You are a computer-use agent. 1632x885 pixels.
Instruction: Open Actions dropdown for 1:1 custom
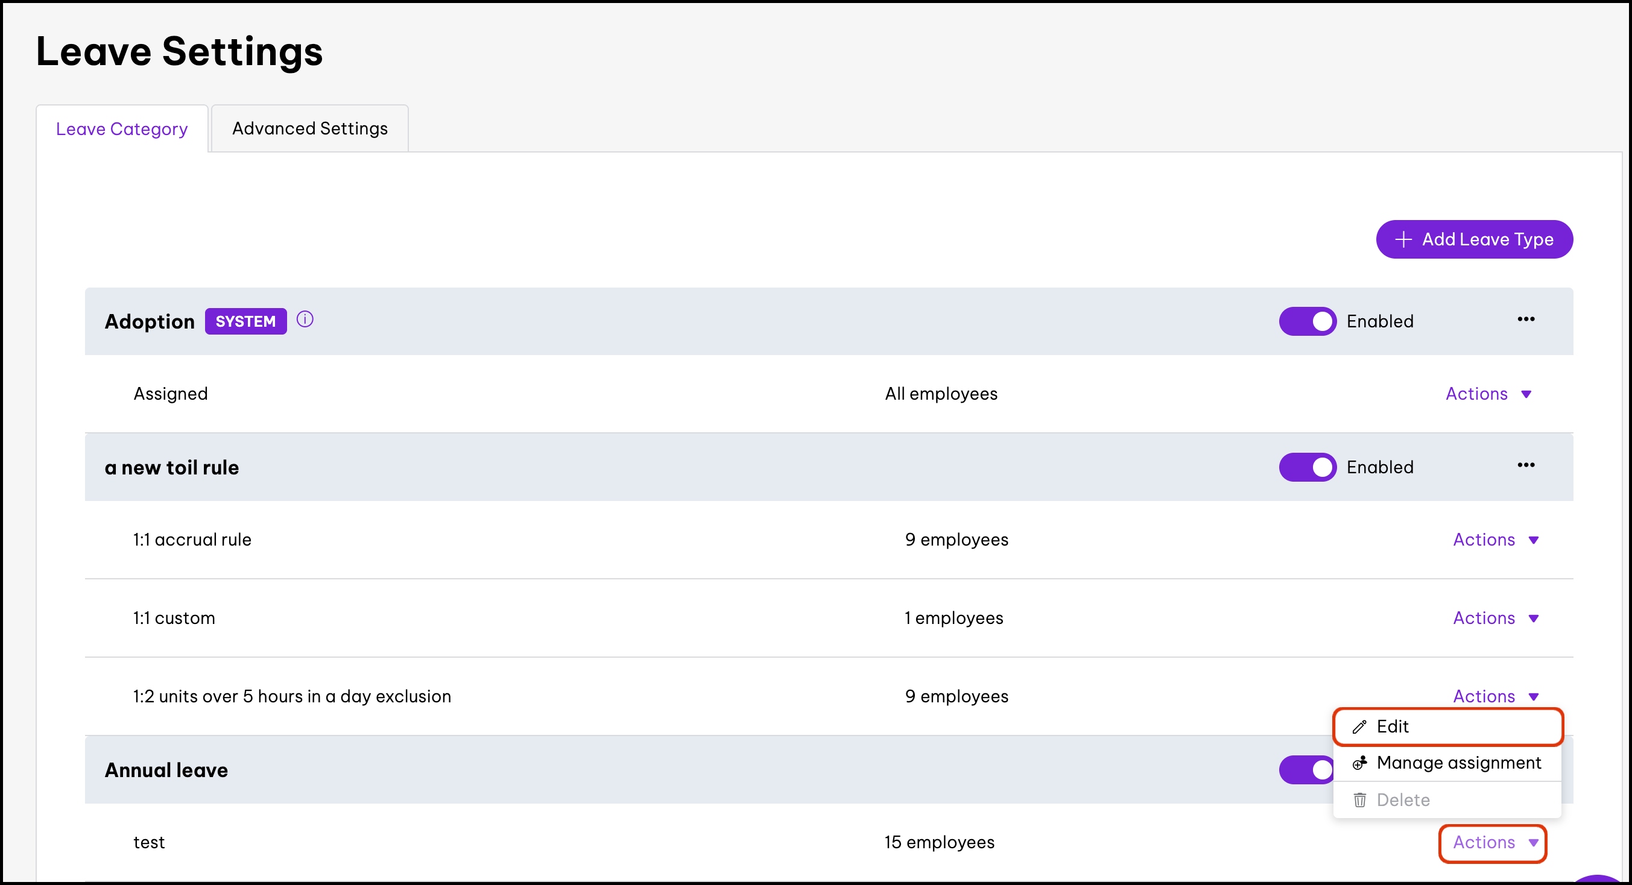[1495, 619]
